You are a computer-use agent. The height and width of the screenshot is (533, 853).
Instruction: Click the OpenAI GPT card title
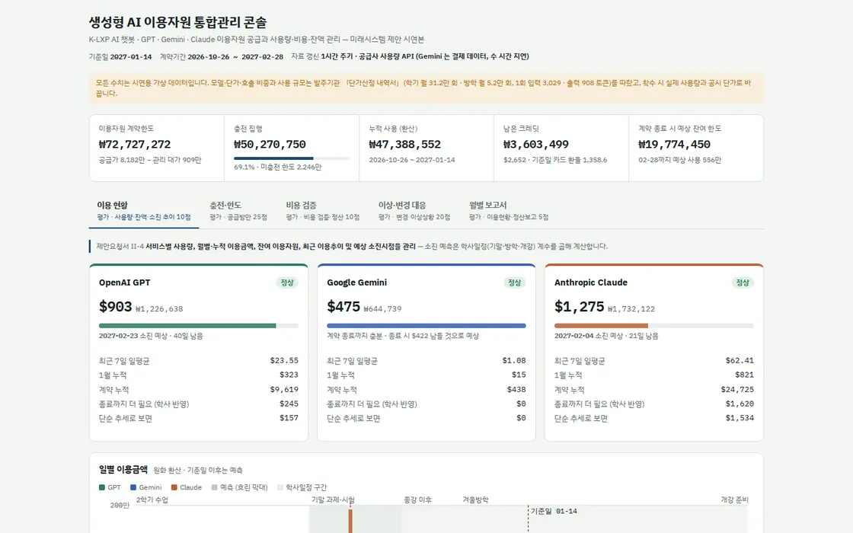(125, 282)
